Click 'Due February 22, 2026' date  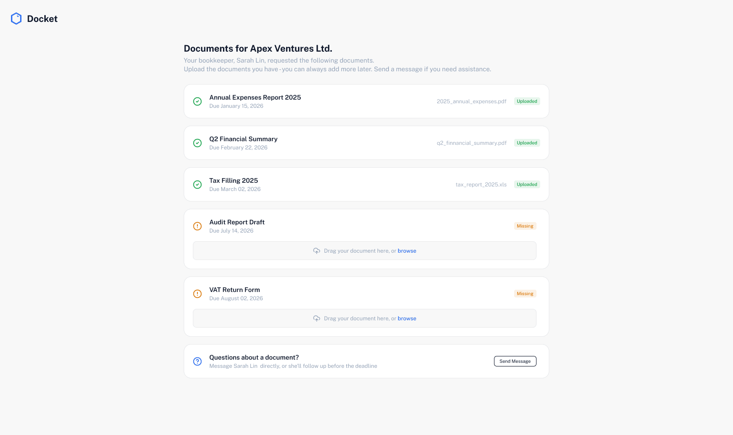click(238, 148)
